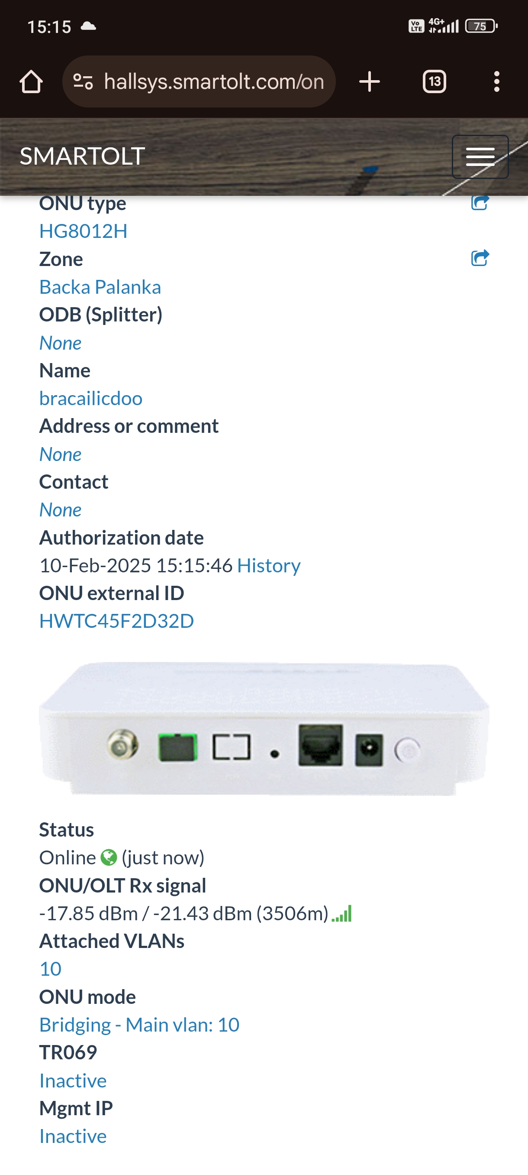
Task: Tap the browser address bar URL
Action: pyautogui.click(x=214, y=81)
